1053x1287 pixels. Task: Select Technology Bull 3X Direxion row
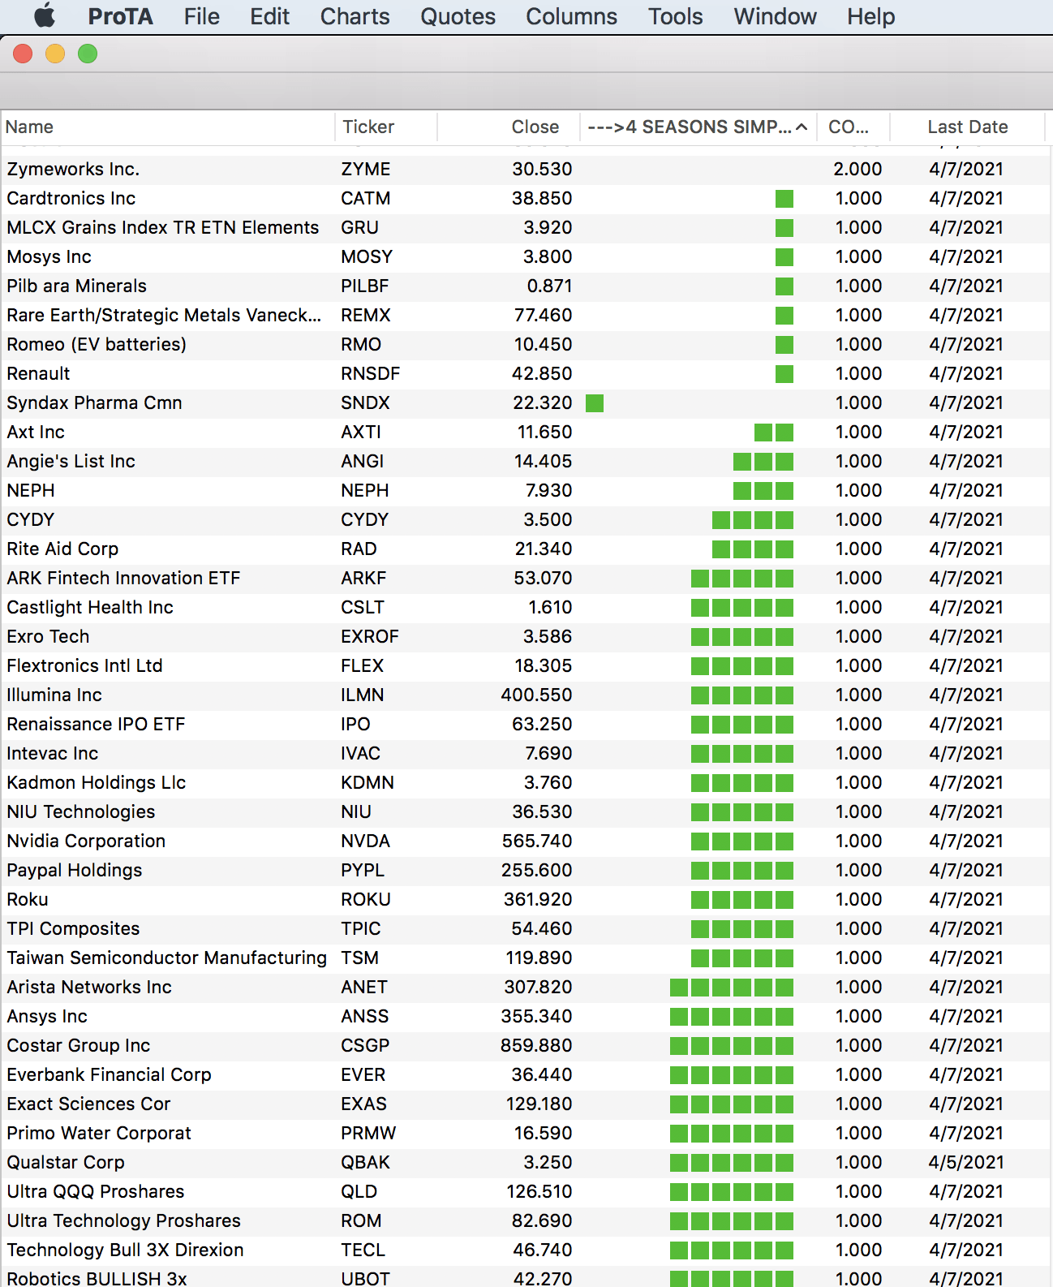(526, 1250)
